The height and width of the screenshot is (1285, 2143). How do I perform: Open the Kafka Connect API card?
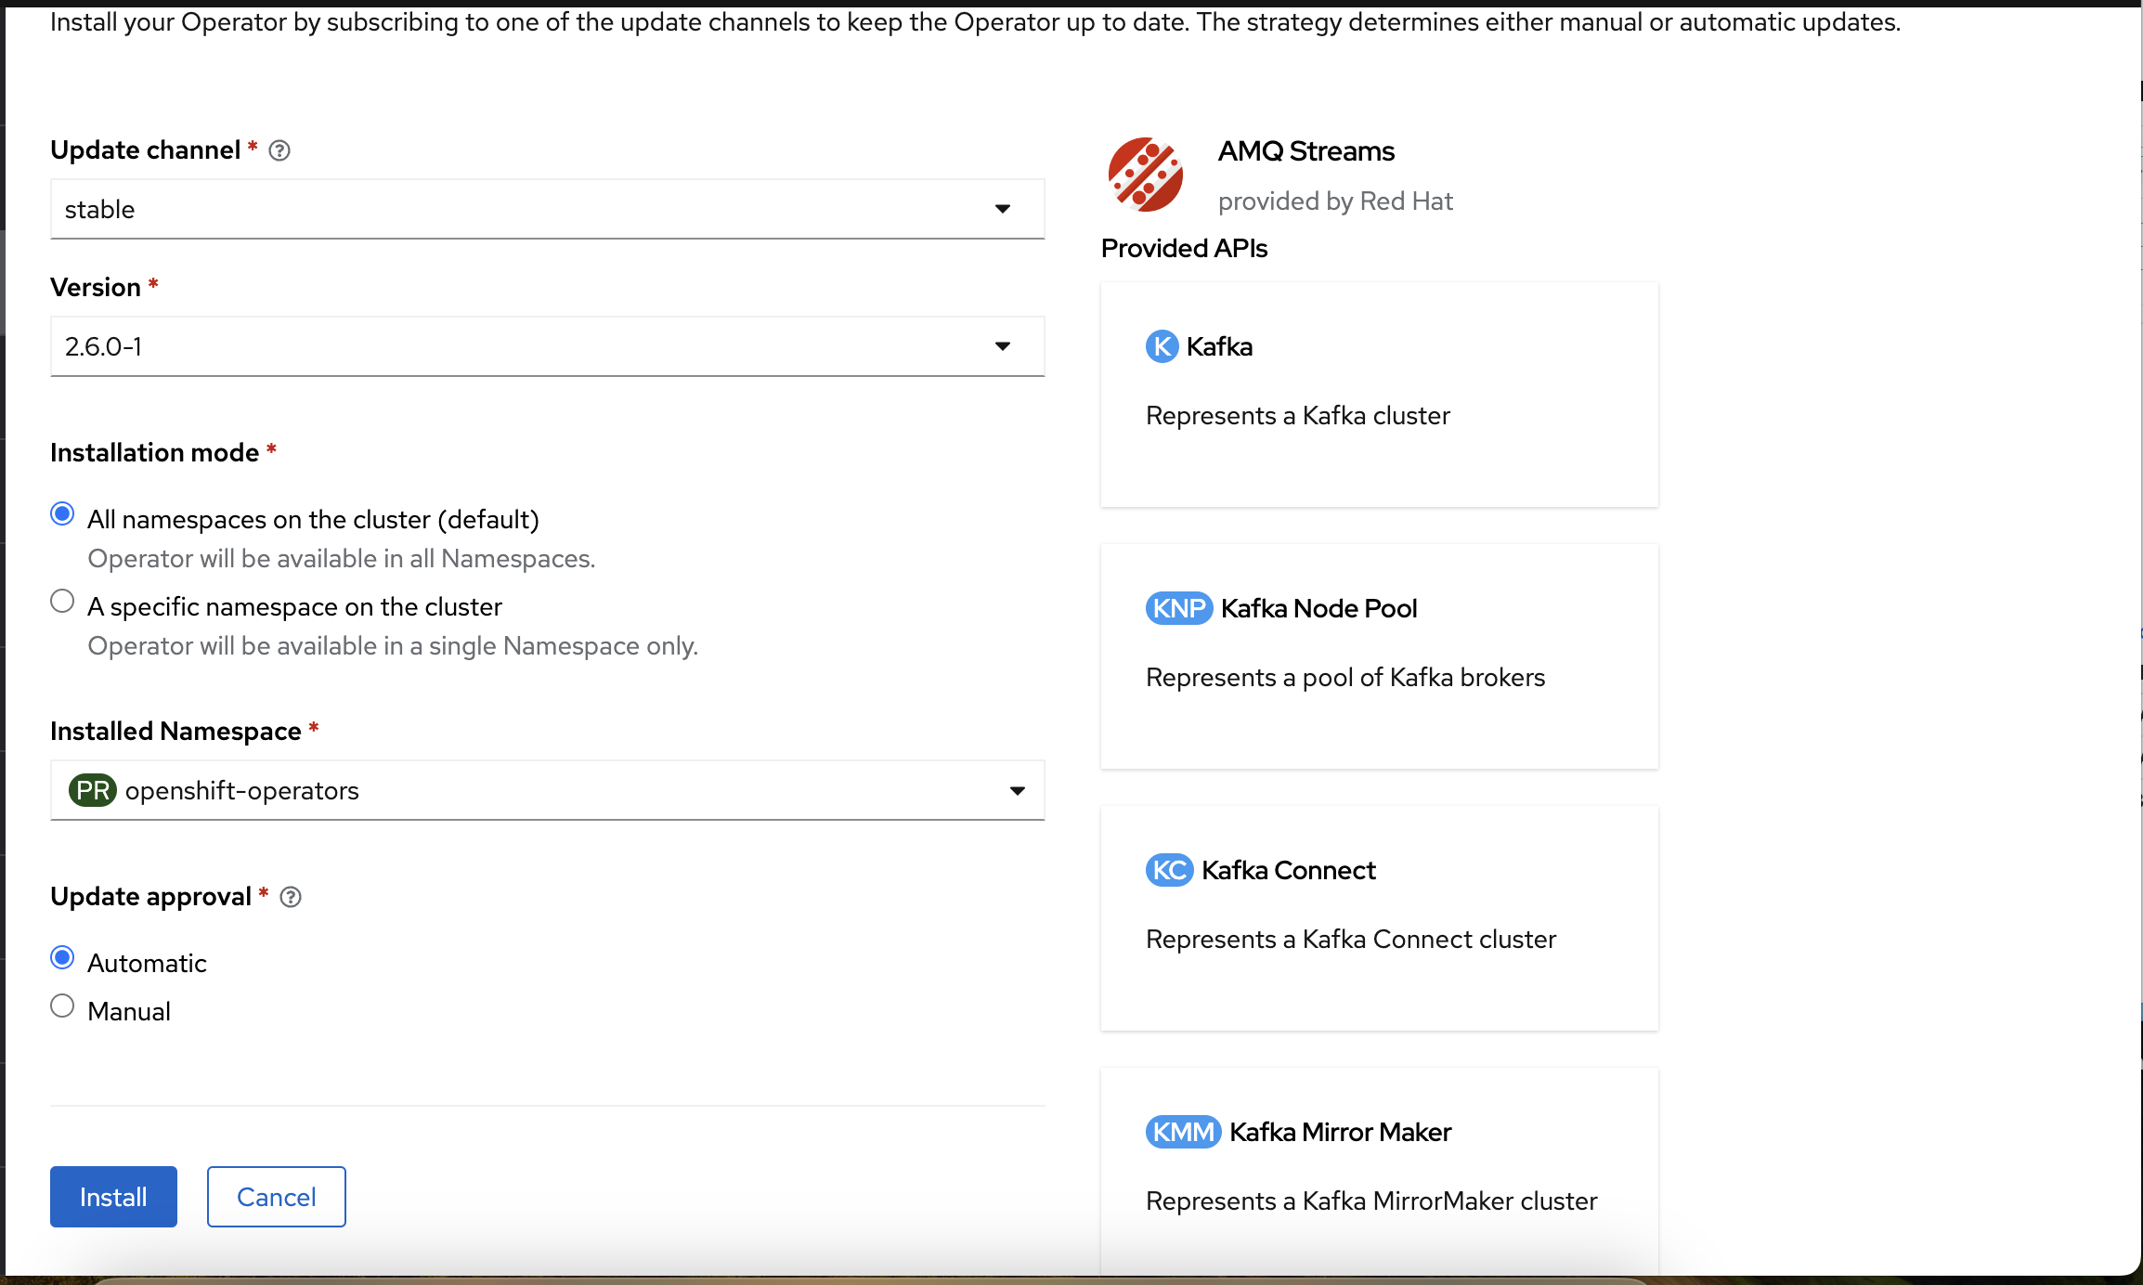(1379, 917)
